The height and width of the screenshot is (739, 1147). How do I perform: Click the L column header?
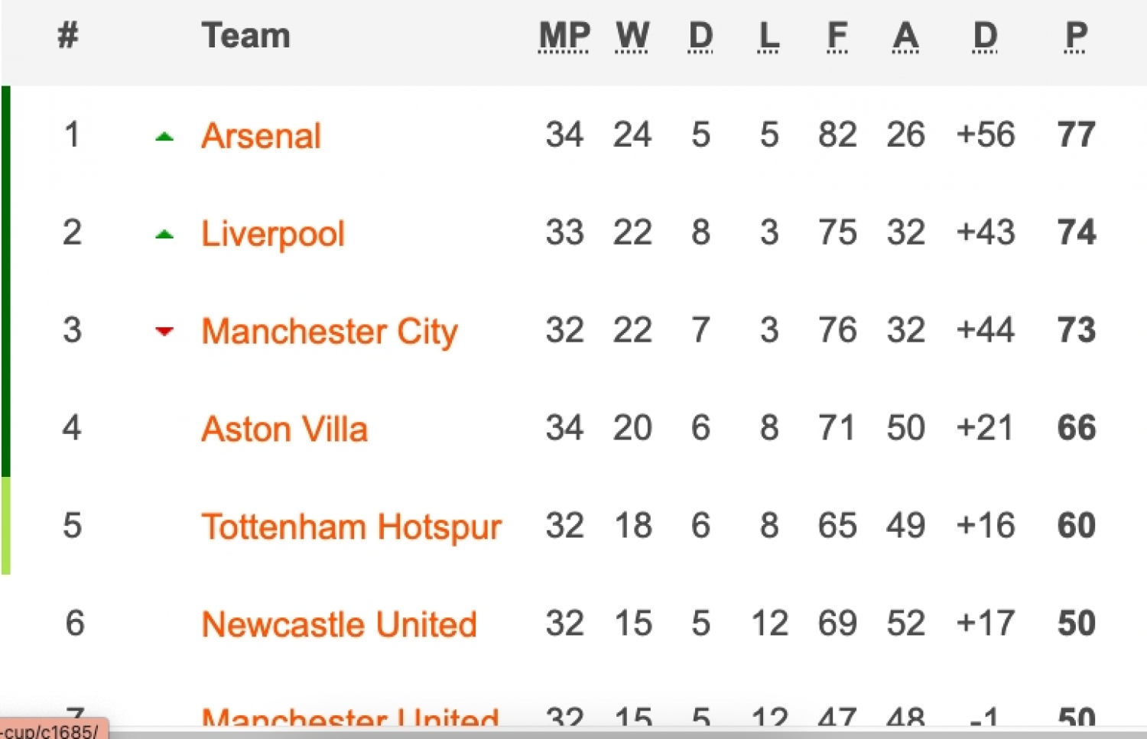(768, 36)
